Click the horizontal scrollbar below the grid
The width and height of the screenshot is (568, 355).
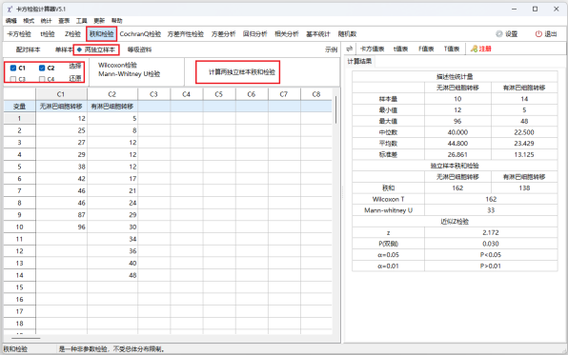click(x=26, y=339)
